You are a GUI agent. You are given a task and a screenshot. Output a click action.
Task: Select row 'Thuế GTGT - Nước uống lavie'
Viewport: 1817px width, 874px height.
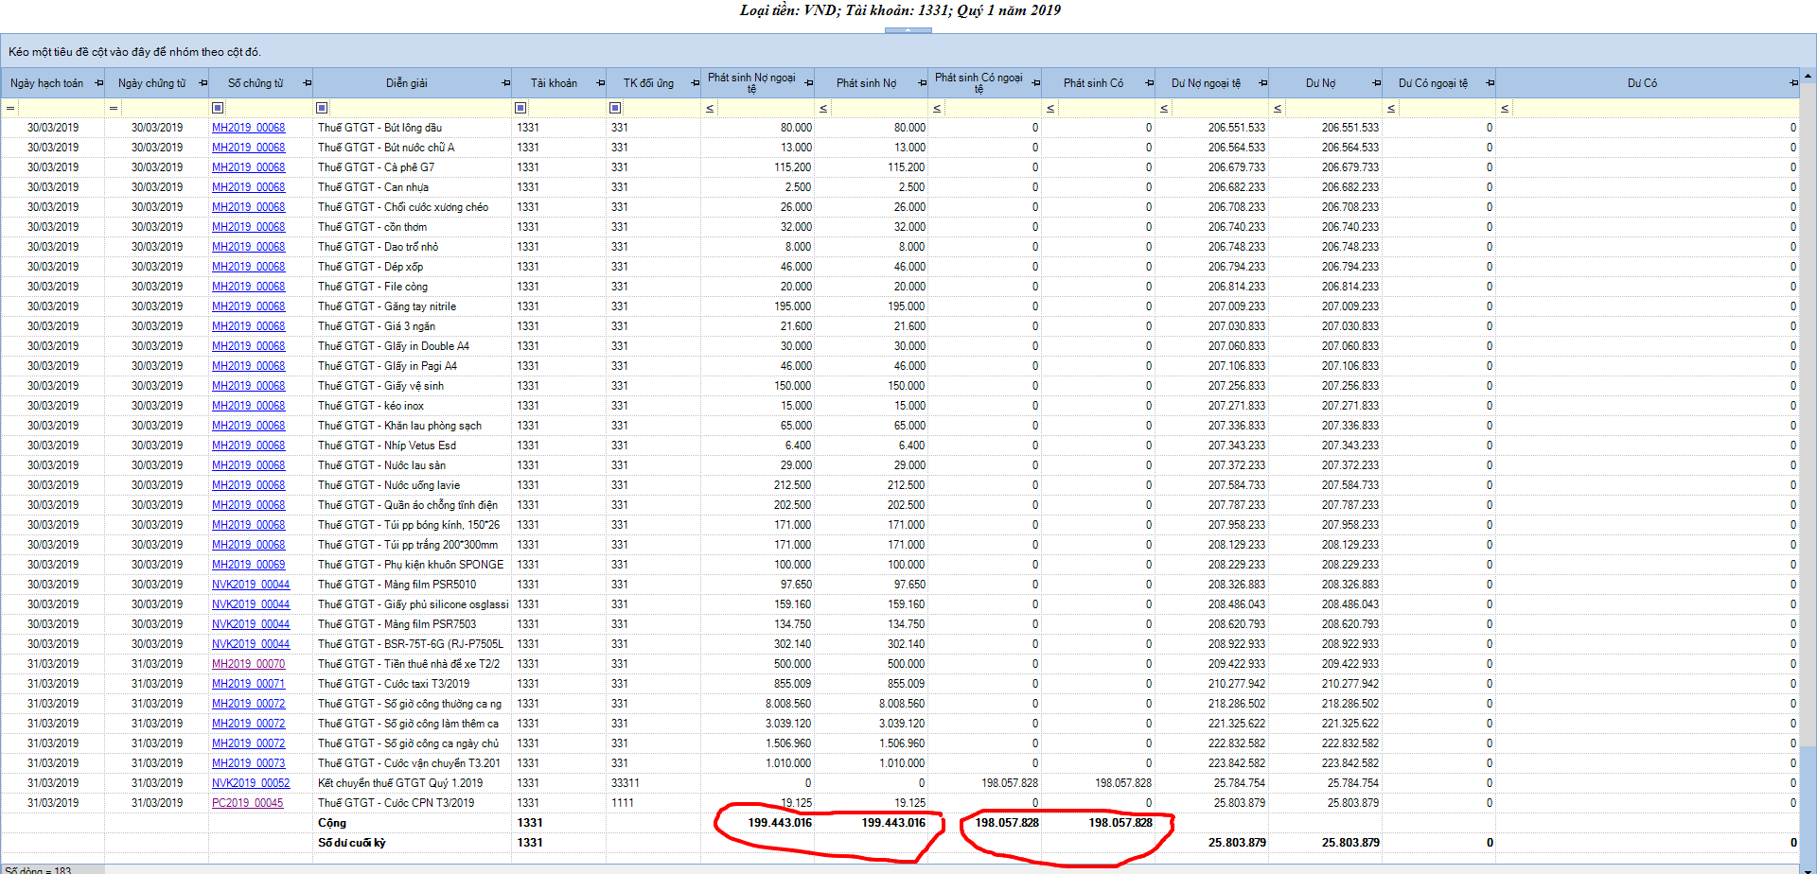point(899,485)
